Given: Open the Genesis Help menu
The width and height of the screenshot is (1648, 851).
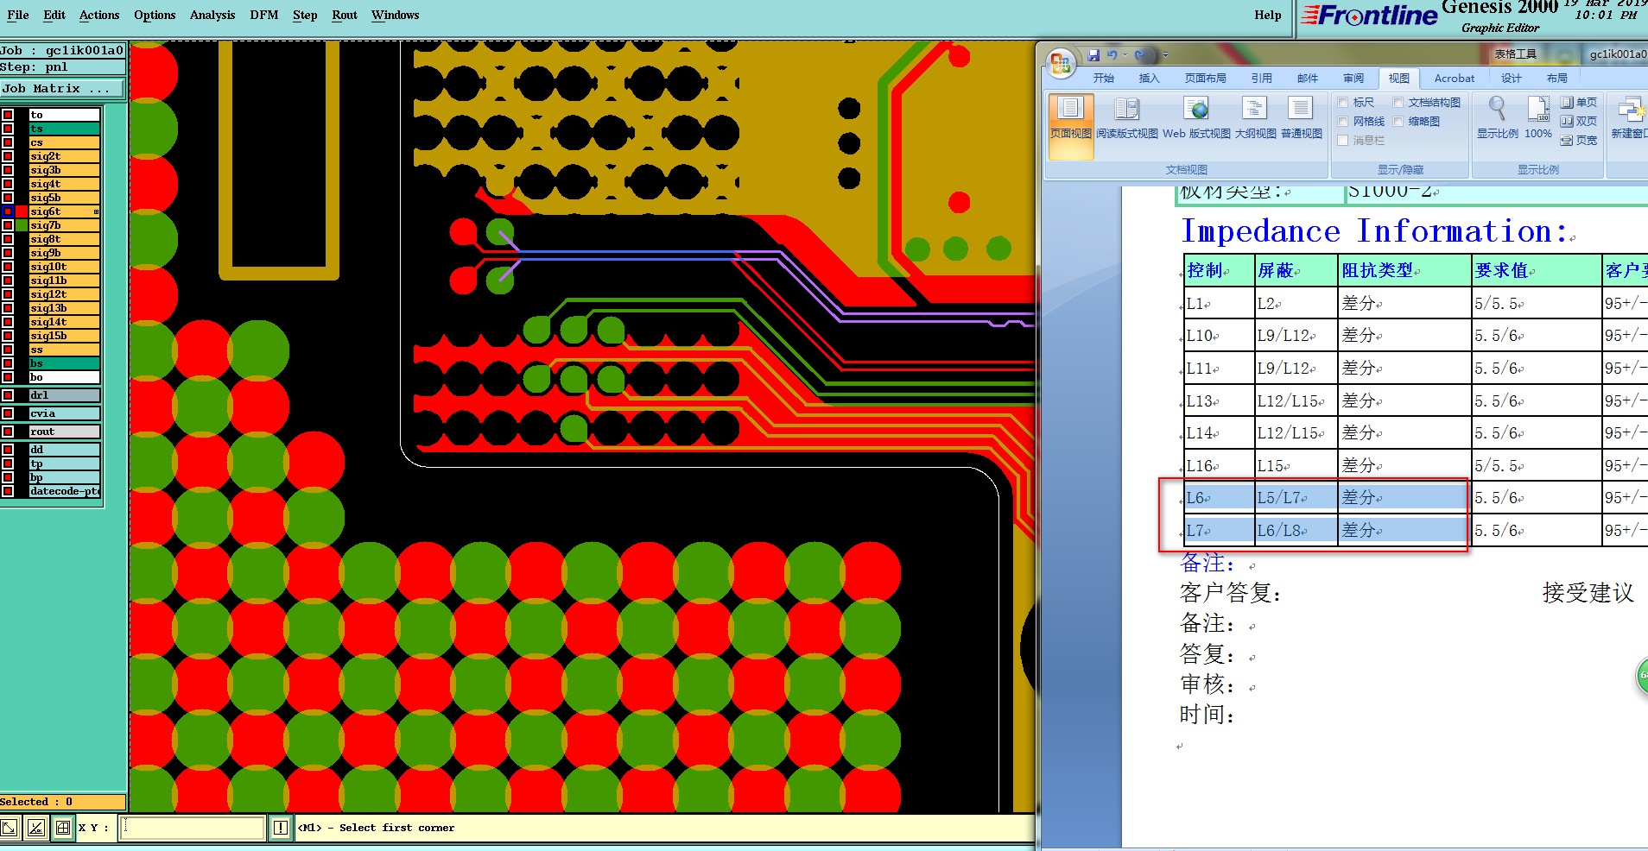Looking at the screenshot, I should (1268, 15).
